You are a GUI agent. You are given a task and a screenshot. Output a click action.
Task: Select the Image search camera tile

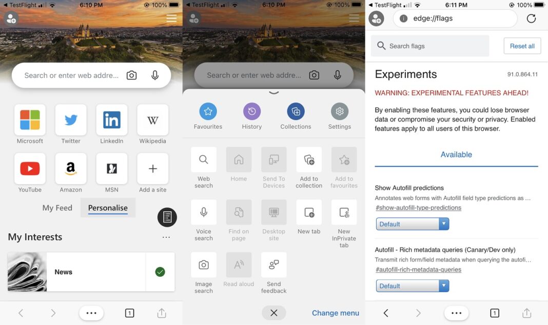(203, 265)
